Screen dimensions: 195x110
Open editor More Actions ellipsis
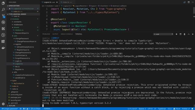click(193, 2)
